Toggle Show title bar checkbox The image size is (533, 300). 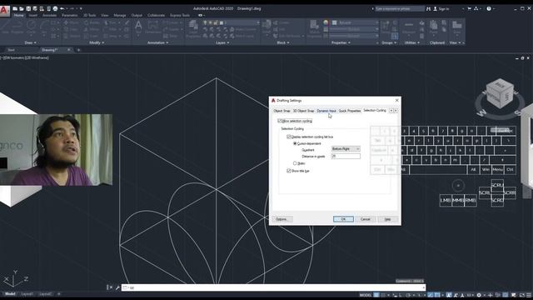(289, 171)
